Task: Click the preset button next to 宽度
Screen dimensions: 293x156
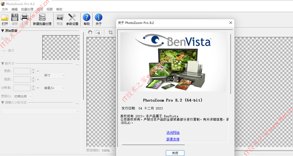Action: pyautogui.click(x=38, y=71)
